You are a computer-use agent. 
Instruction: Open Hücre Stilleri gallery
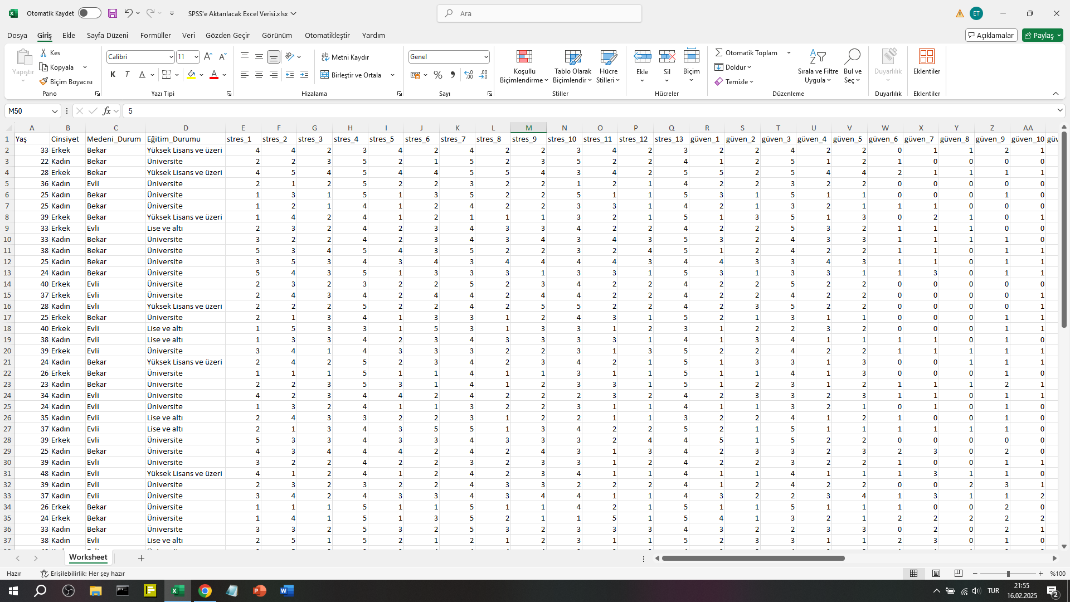[608, 66]
